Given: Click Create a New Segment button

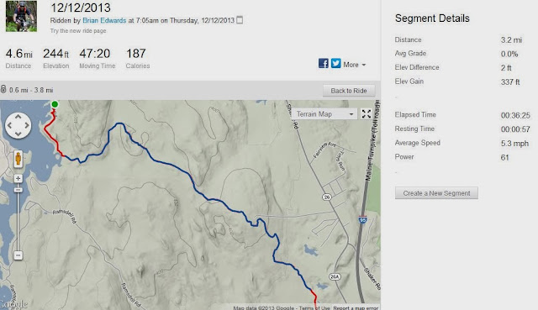Looking at the screenshot, I should pos(436,193).
